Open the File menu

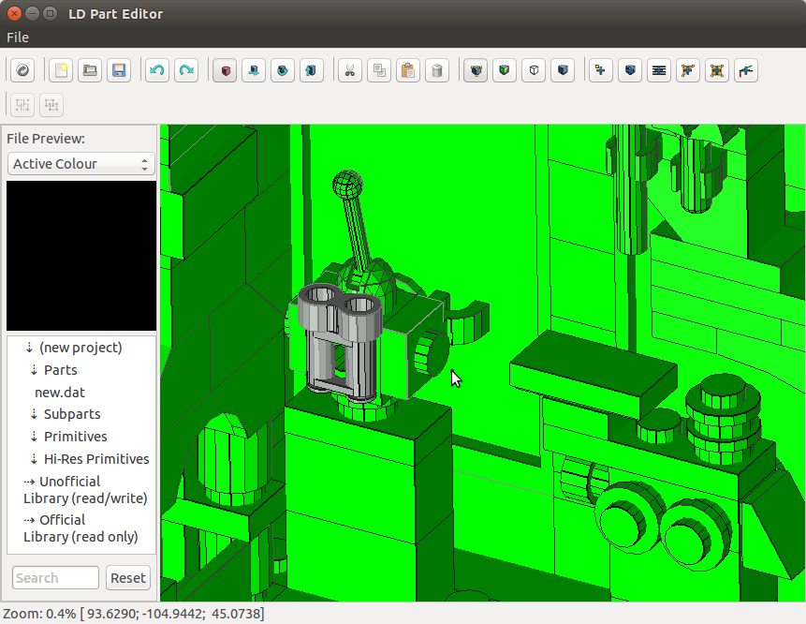tap(18, 37)
